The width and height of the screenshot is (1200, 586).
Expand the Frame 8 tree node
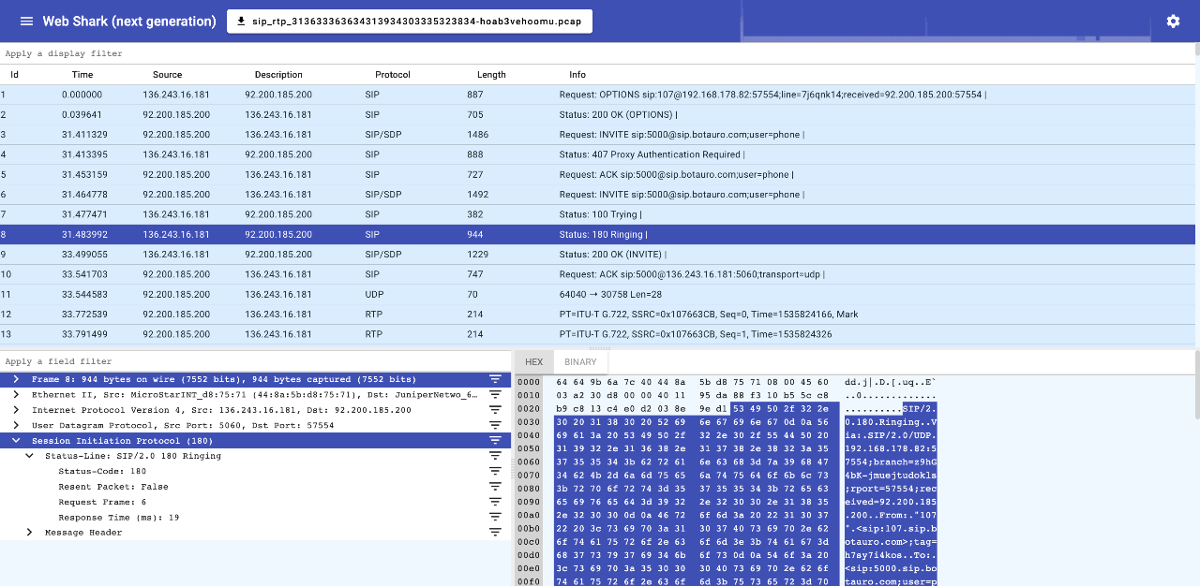click(16, 379)
